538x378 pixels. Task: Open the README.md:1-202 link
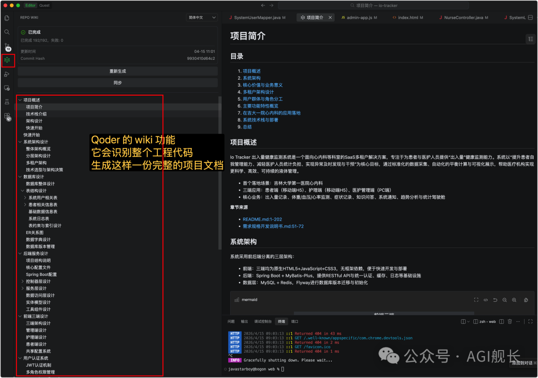[x=263, y=219]
